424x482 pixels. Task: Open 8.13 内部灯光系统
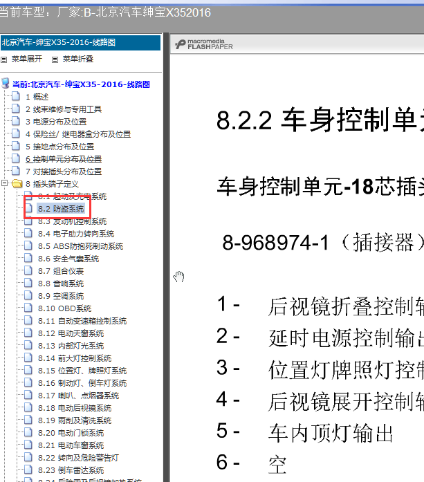click(71, 346)
